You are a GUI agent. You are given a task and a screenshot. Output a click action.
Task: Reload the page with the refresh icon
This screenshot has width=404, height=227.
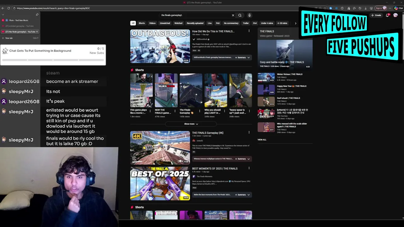pyautogui.click(x=9, y=8)
